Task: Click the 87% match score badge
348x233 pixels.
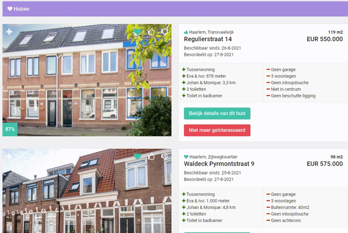Action: (x=10, y=129)
